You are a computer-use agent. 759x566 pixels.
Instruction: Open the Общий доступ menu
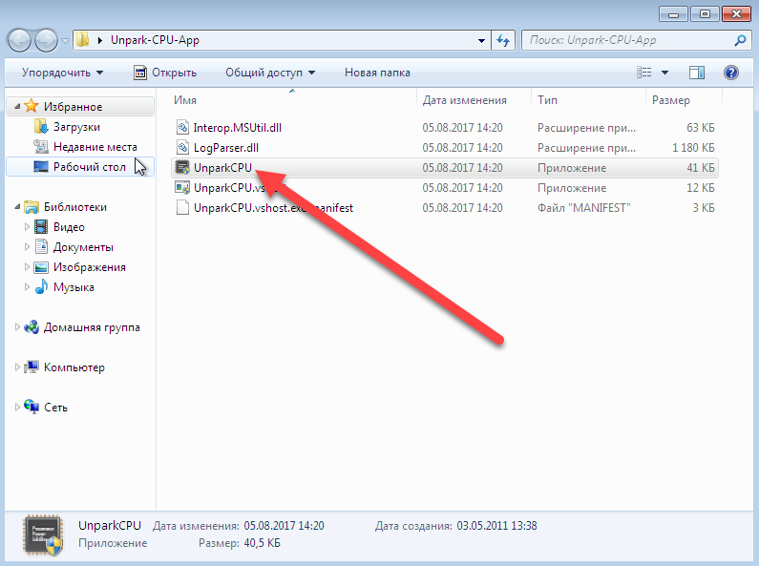[x=270, y=73]
